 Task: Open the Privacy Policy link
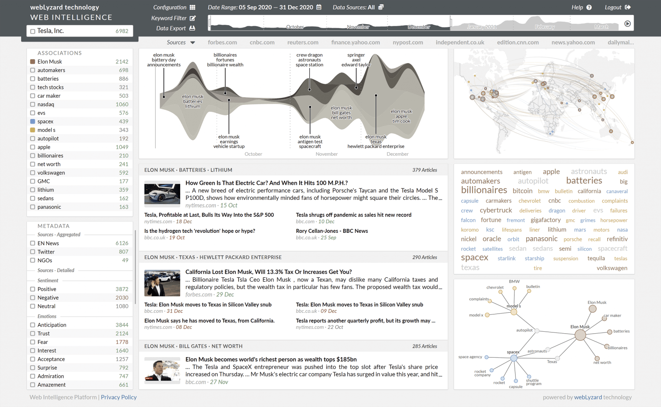(119, 397)
